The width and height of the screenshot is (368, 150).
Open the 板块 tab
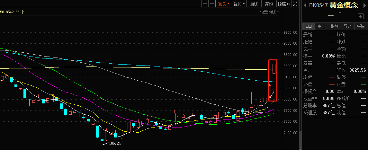click(x=361, y=26)
